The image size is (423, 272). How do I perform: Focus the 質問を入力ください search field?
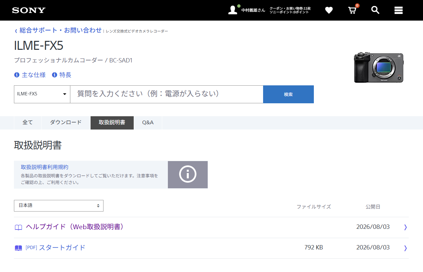pyautogui.click(x=167, y=94)
